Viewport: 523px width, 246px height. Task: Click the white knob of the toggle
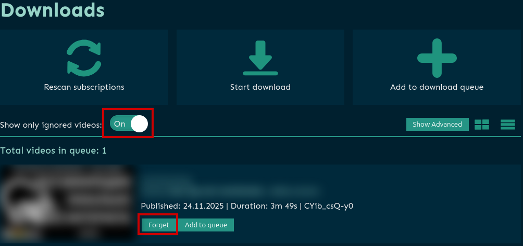(139, 124)
